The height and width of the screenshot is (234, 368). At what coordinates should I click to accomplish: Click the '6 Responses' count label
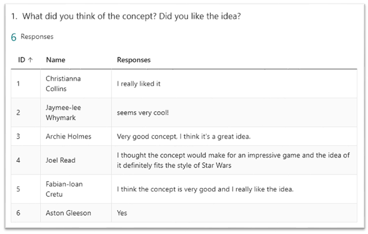tap(32, 37)
